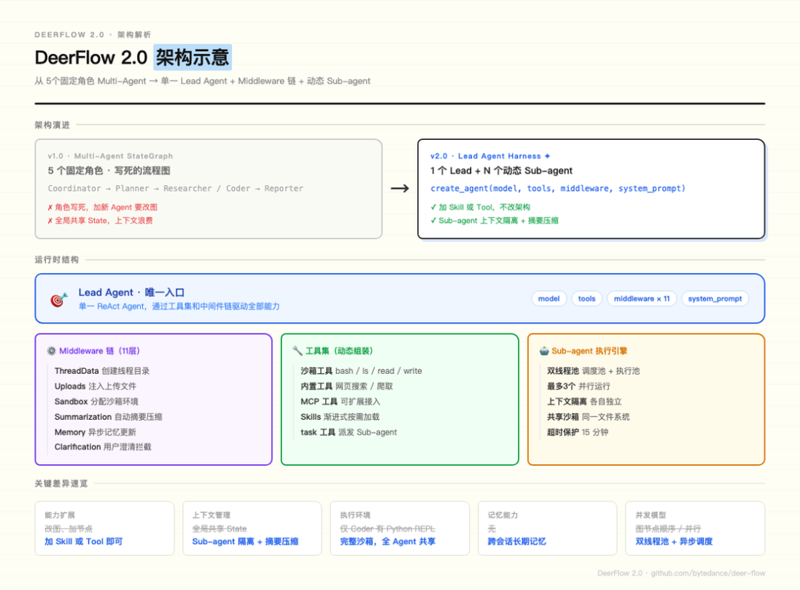This screenshot has height=590, width=800.
Task: Click the arrow between v1.0 and v2.0 boxes
Action: point(400,189)
